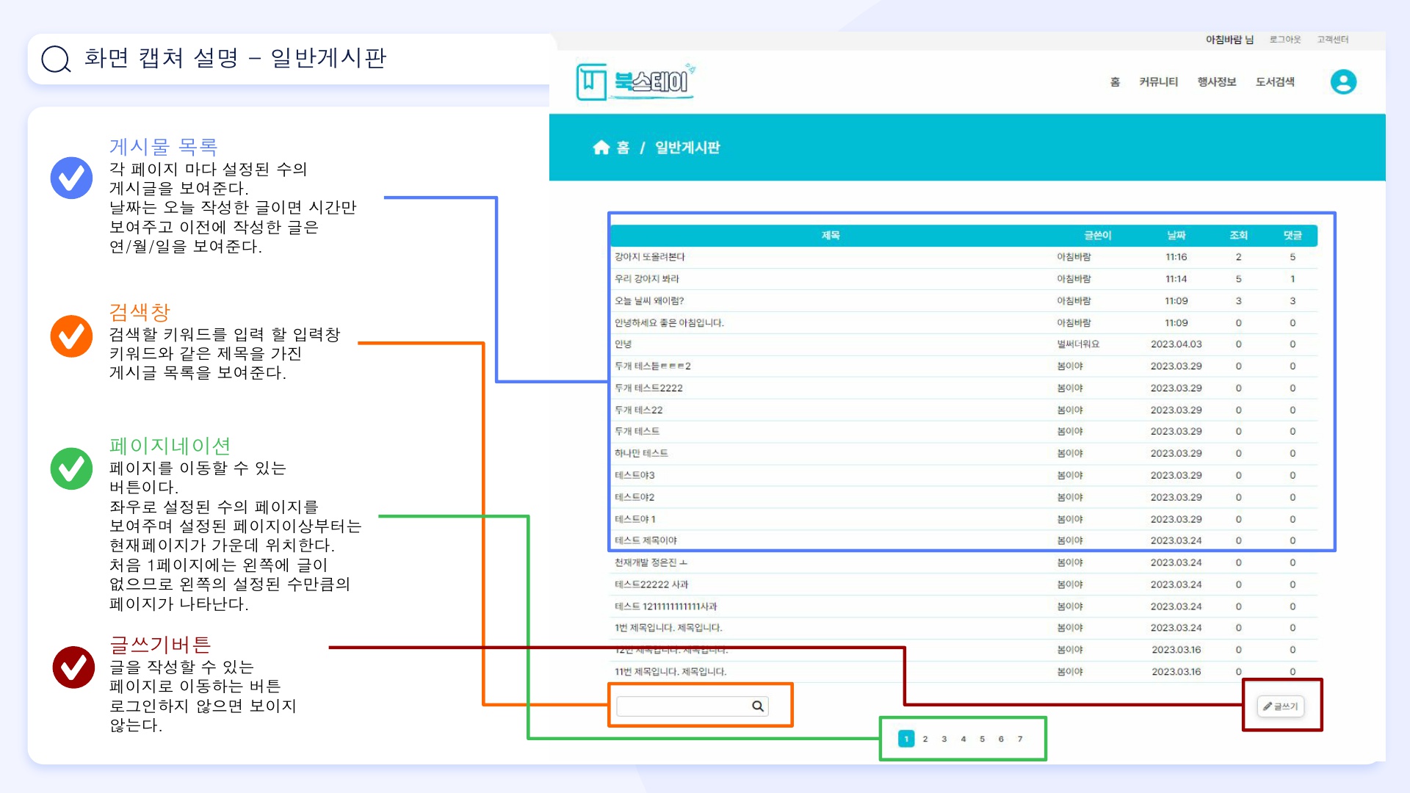
Task: Open the 도서검색 menu
Action: pos(1275,82)
